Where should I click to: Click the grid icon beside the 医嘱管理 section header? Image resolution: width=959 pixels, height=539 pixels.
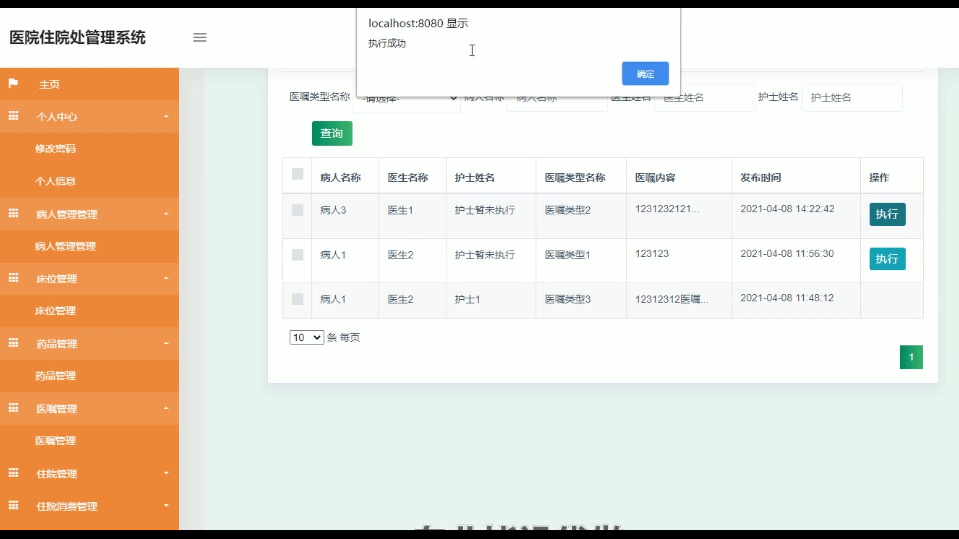[x=13, y=408]
